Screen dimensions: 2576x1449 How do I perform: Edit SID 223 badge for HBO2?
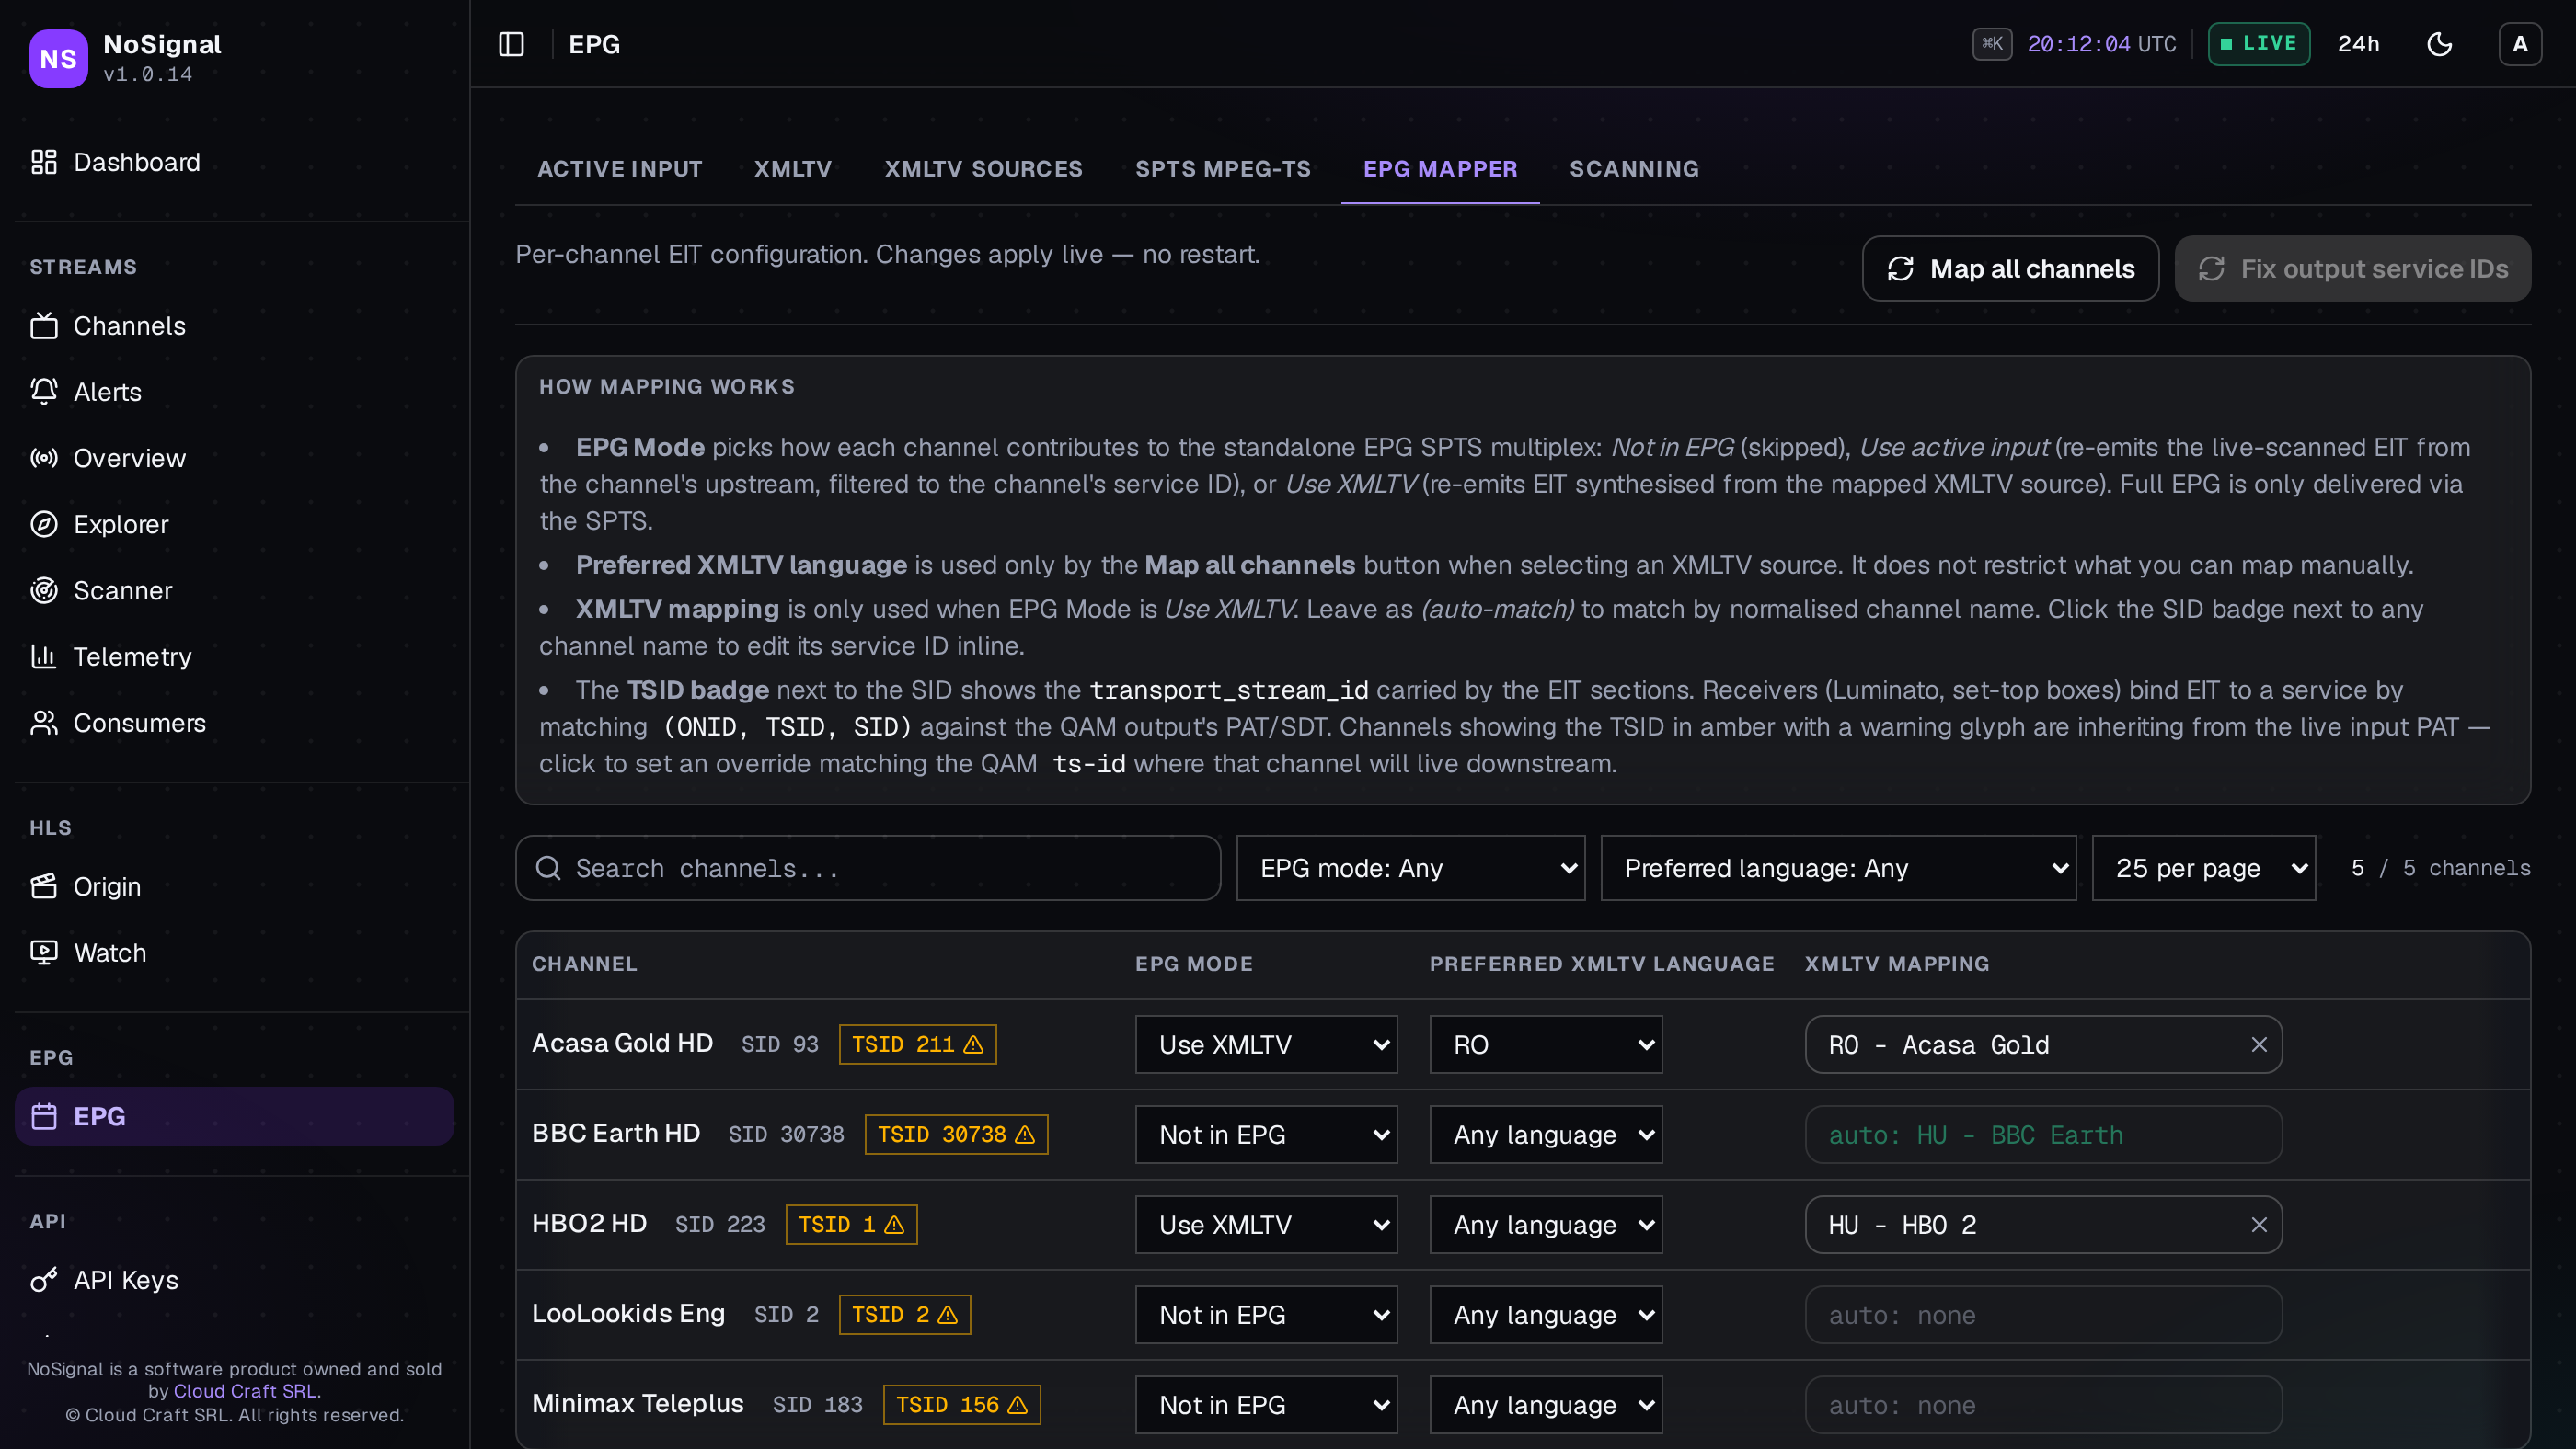coord(720,1226)
